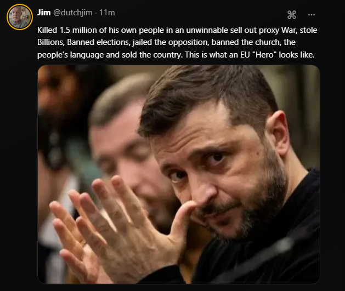This screenshot has width=345, height=291.
Task: Open the @dutchjim handle link
Action: coord(73,13)
